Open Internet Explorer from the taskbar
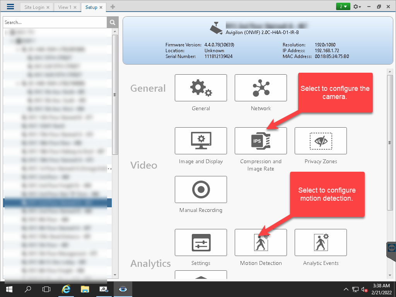The width and height of the screenshot is (396, 297). click(x=66, y=289)
